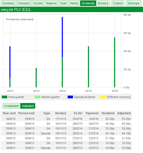The height and width of the screenshot is (153, 143).
Task: Click the 34.90p dividend value
Action: pos(110,148)
